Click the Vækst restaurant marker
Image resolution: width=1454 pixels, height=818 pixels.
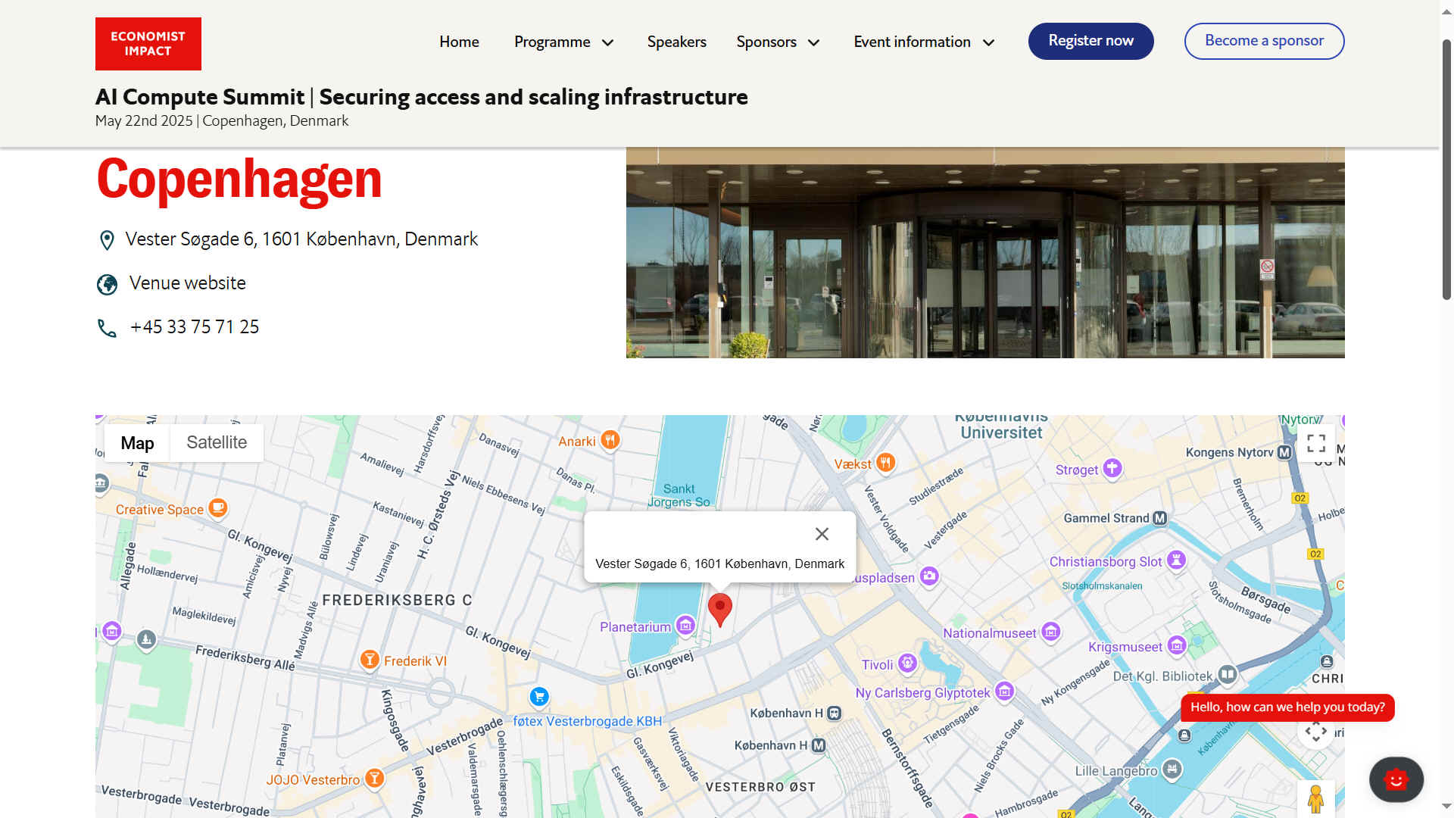coord(885,462)
